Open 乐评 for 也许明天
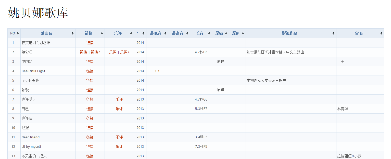391x159 pixels. 119,100
